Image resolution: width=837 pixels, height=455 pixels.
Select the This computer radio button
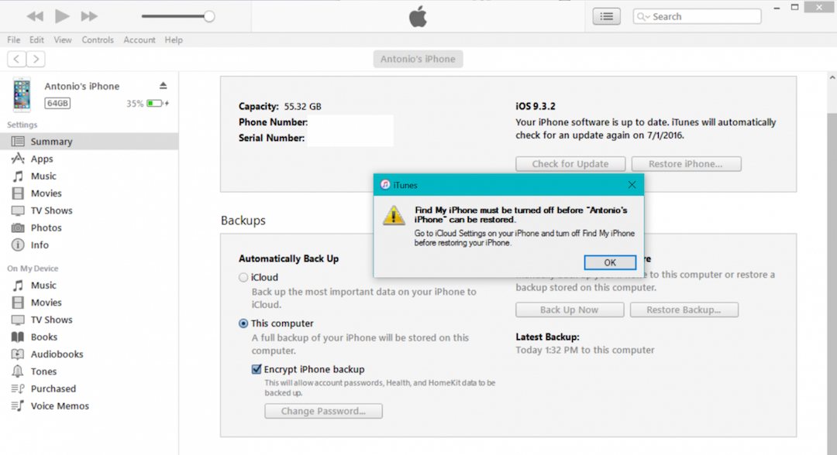[x=243, y=323]
